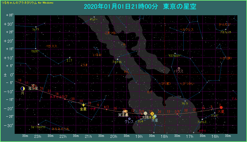Select the フォーマルハウト star label
The height and width of the screenshot is (142, 247).
[x=39, y=127]
